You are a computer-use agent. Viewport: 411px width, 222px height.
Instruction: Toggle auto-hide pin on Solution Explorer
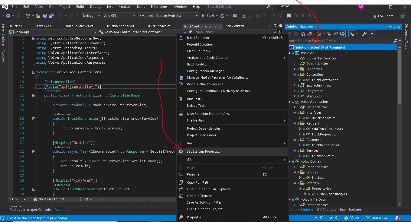pyautogui.click(x=394, y=27)
